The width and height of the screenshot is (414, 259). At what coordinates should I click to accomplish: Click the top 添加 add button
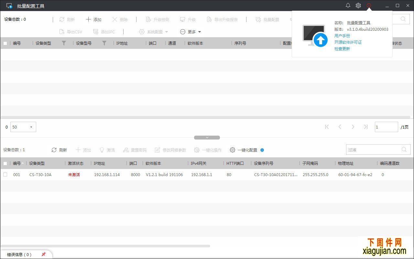[93, 19]
